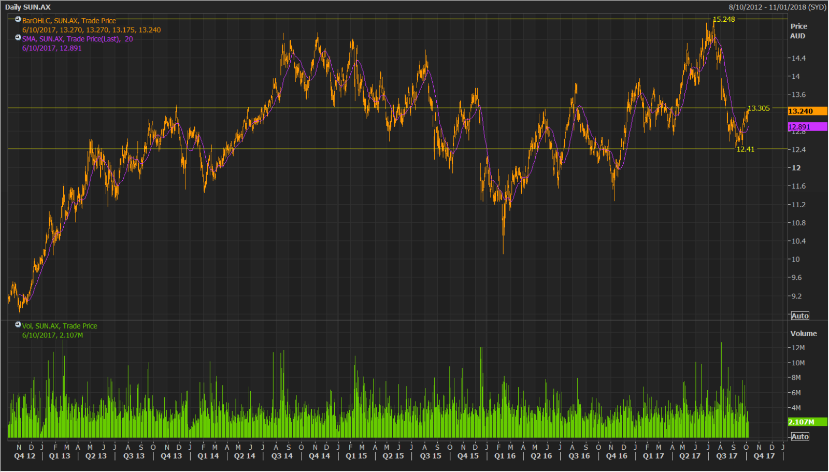Image resolution: width=829 pixels, height=472 pixels.
Task: Select the 12.41 horizontal line label
Action: (x=746, y=149)
